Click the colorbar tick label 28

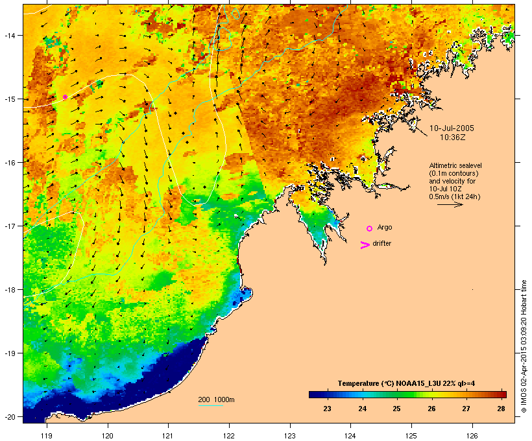tap(501, 409)
